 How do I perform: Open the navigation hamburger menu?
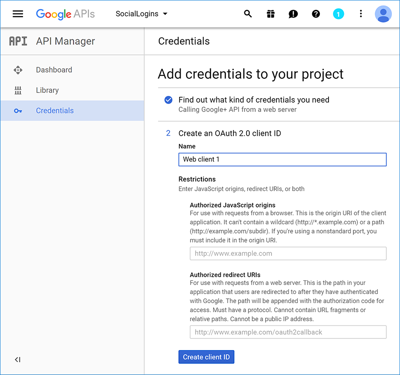18,14
